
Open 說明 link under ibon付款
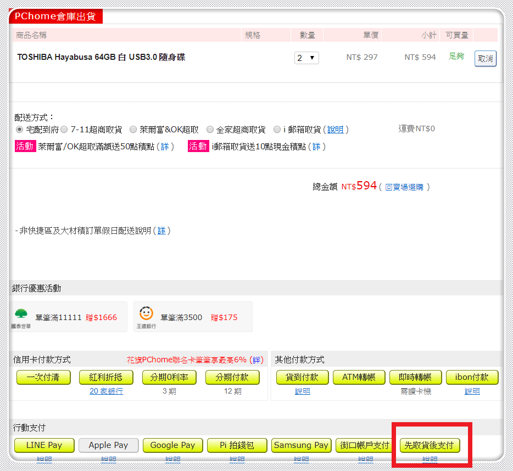[x=472, y=391]
